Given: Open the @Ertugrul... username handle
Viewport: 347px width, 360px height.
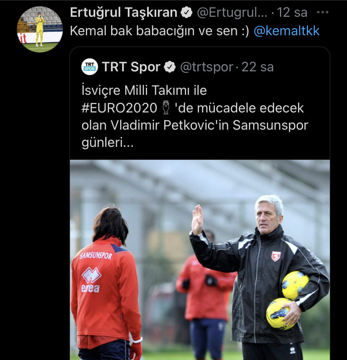Looking at the screenshot, I should [x=232, y=13].
